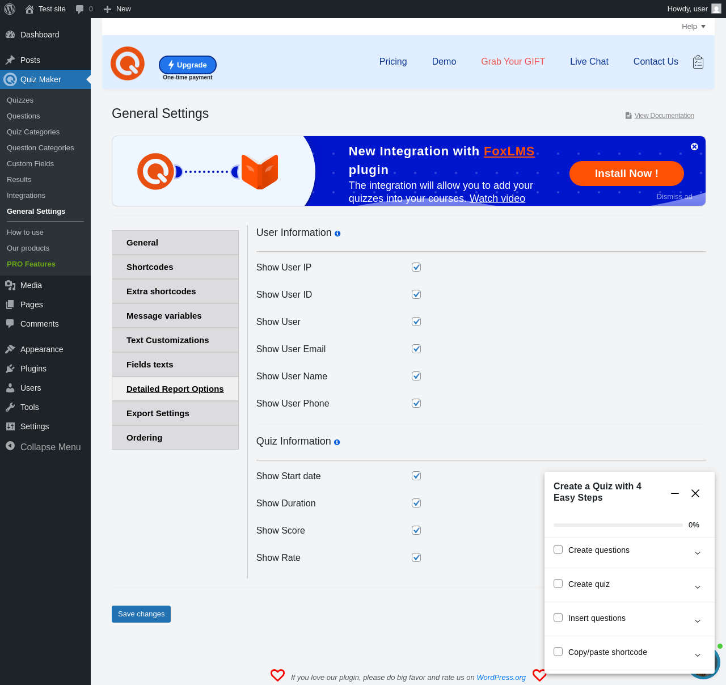Click the Install Now ! button

(x=627, y=174)
